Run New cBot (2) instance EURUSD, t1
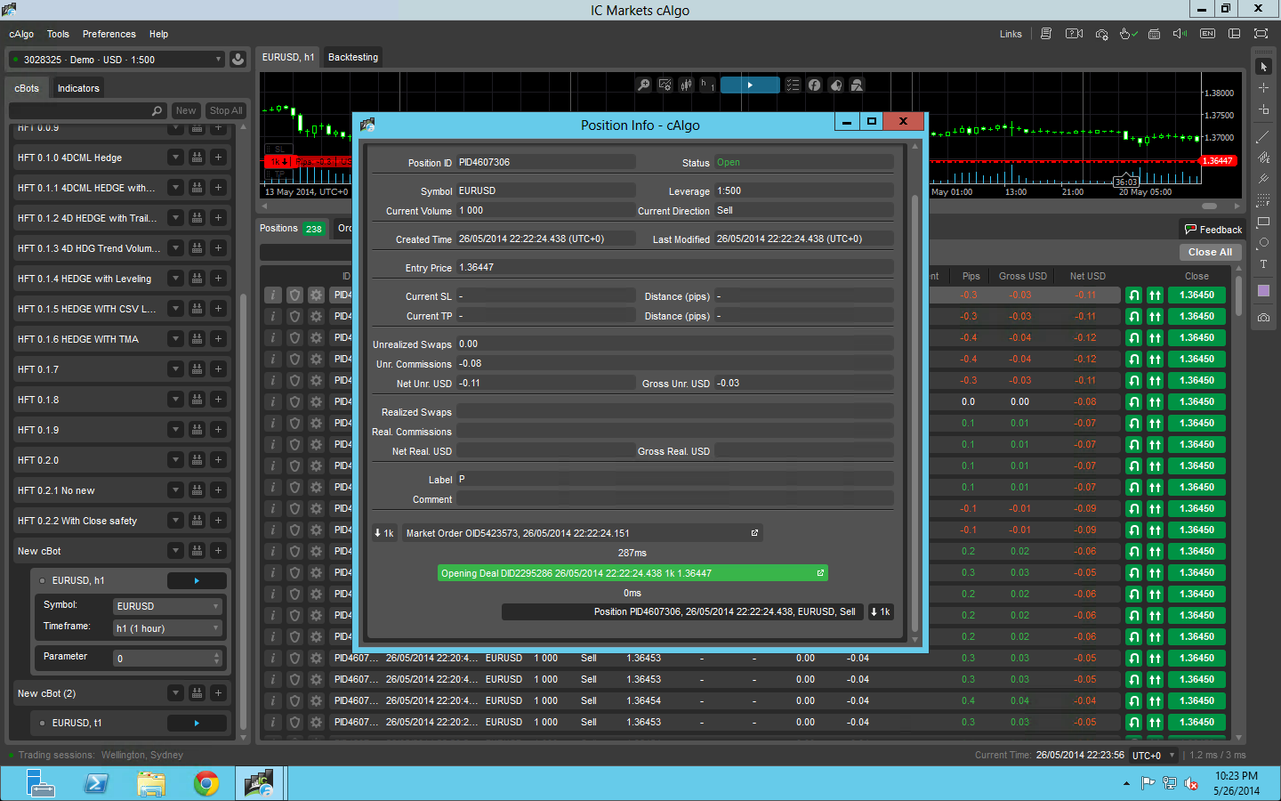The width and height of the screenshot is (1281, 801). pyautogui.click(x=197, y=723)
